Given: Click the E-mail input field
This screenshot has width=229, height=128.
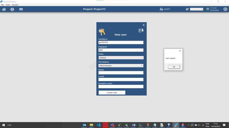Looking at the screenshot, I should point(121,79).
